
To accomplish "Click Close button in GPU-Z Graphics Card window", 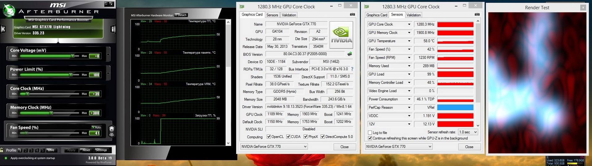I will 344,147.
